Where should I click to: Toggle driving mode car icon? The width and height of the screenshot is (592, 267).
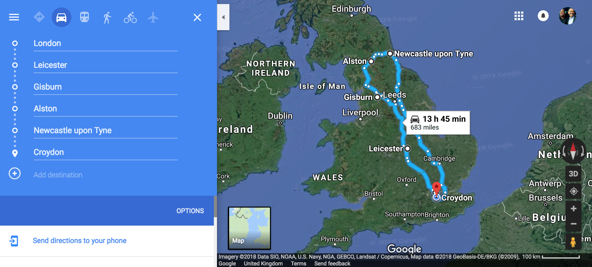coord(61,17)
